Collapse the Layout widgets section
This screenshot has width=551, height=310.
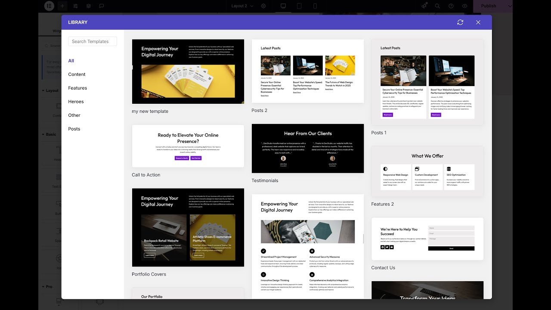(51, 90)
